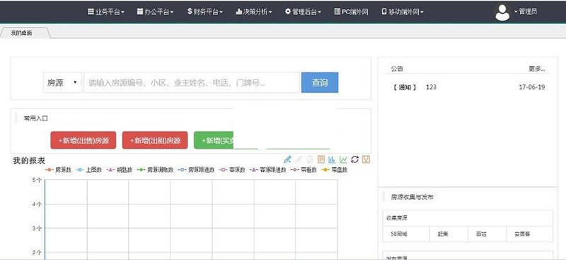This screenshot has width=566, height=260.
Task: Click the greyed mark-undo pencil icon
Action: coord(299,159)
